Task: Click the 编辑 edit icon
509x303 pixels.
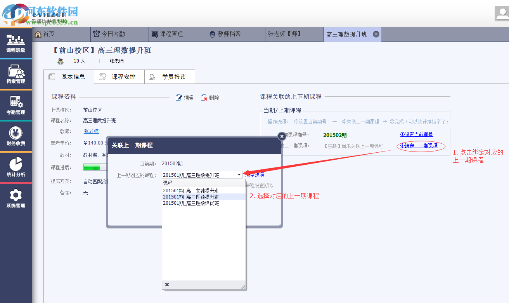Action: tap(179, 98)
